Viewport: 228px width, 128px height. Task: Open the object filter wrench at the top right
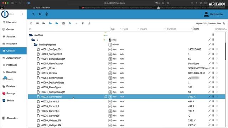[224, 23]
